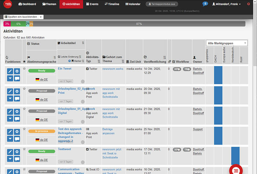Screen dimensions: 257x174
Task: Sort by Letzte Änderung arrows
Action: pyautogui.click(x=80, y=57)
